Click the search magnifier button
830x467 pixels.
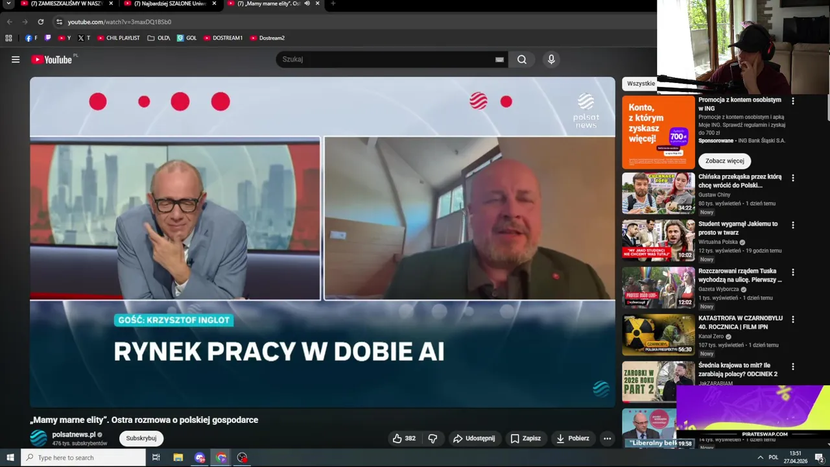pos(522,60)
